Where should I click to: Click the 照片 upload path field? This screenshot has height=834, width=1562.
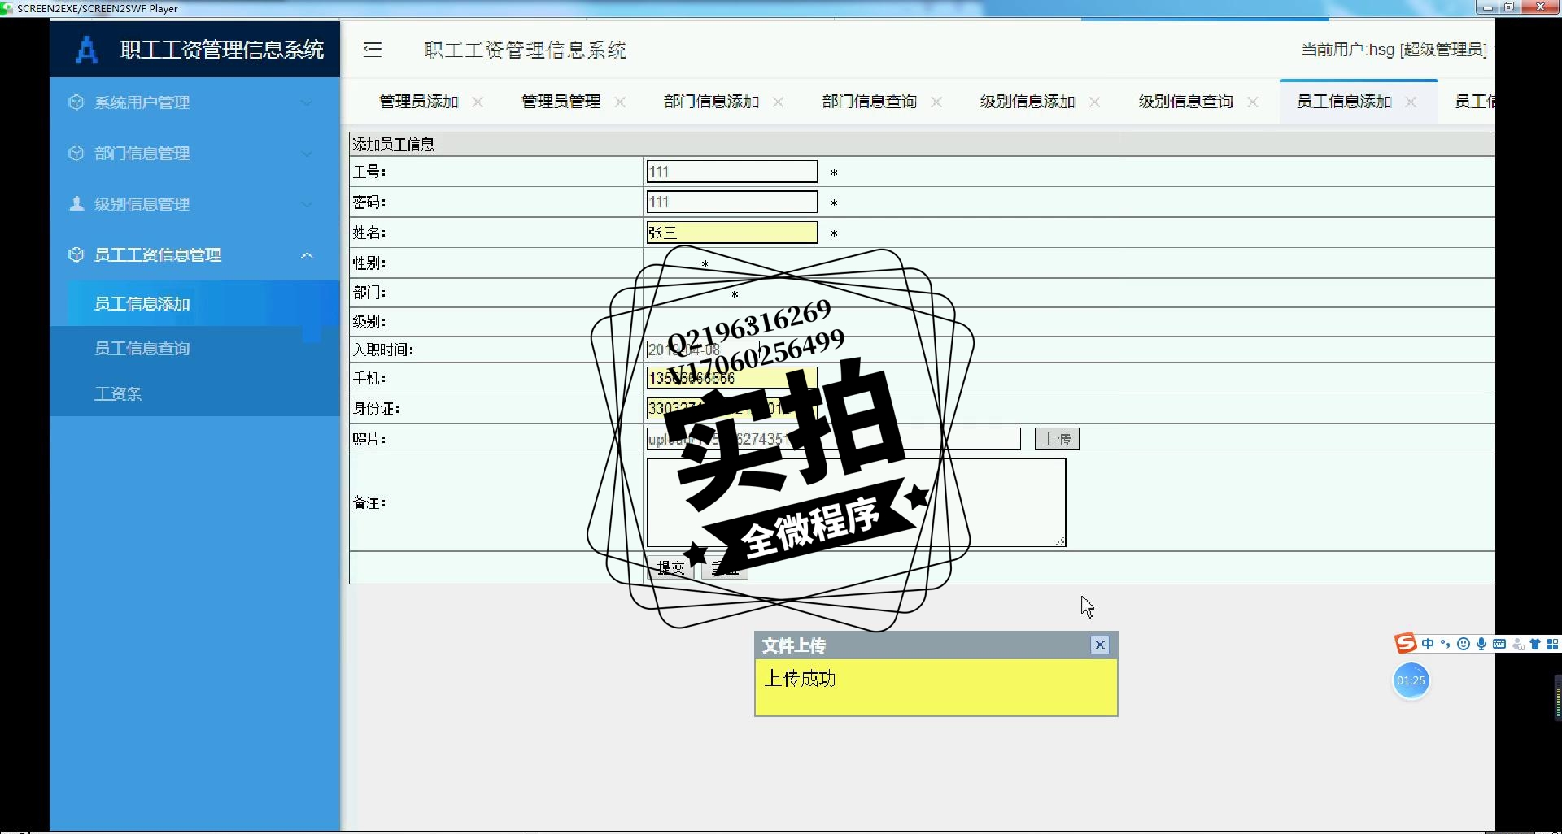(x=833, y=439)
